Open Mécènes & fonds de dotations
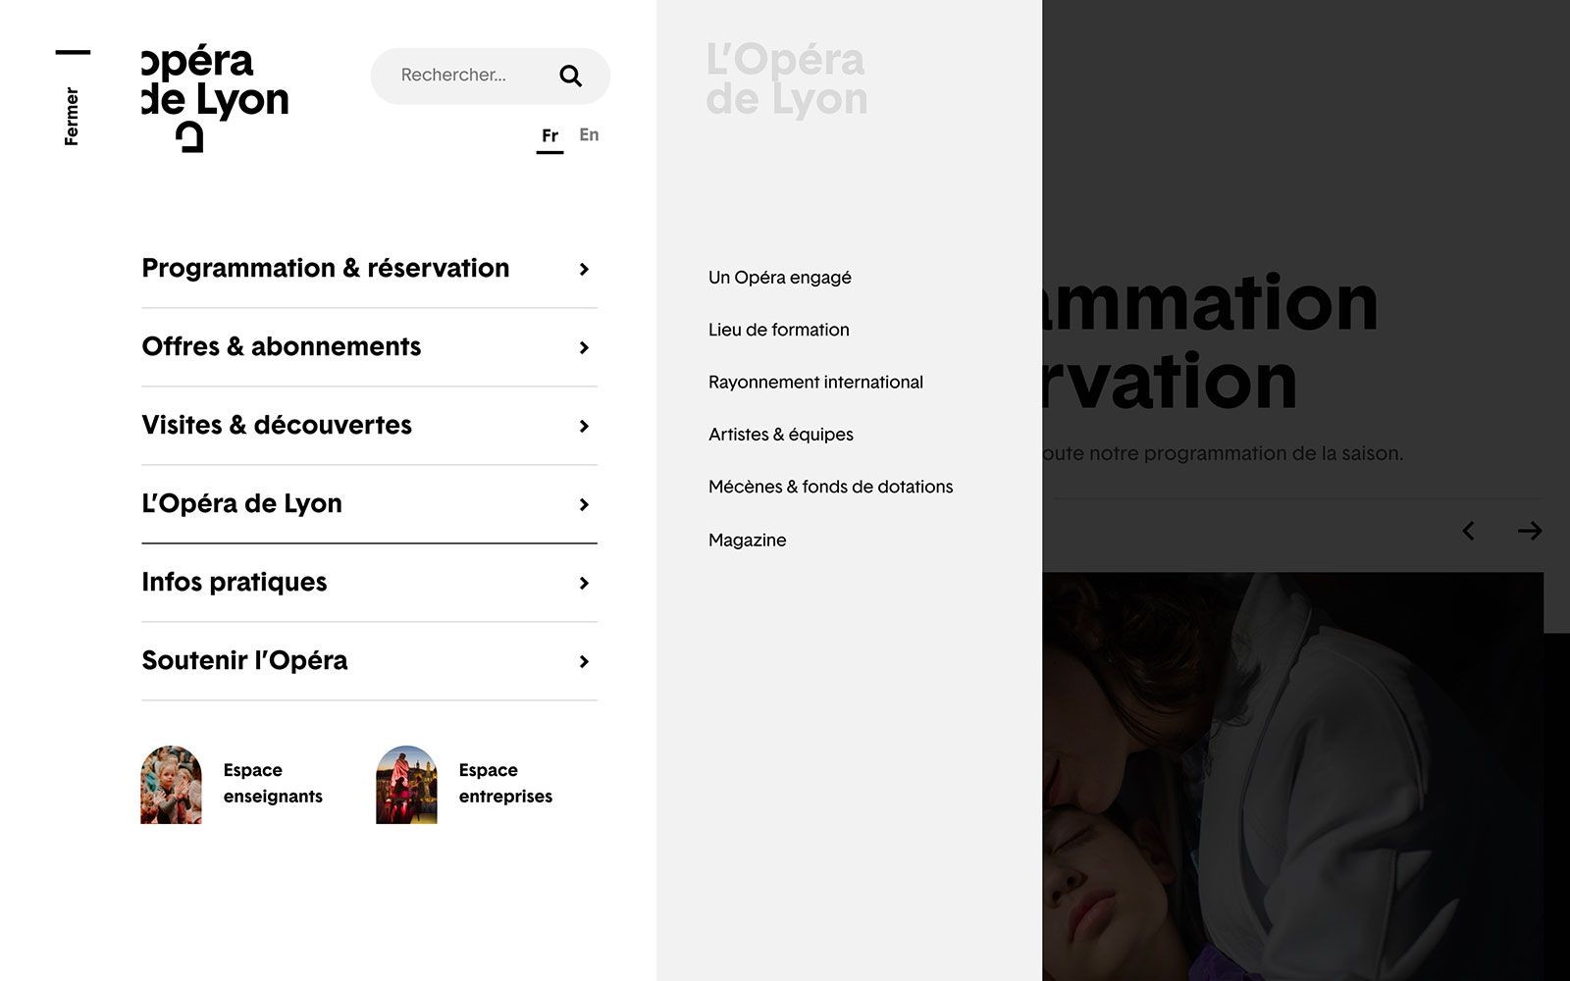Image resolution: width=1570 pixels, height=981 pixels. (831, 487)
